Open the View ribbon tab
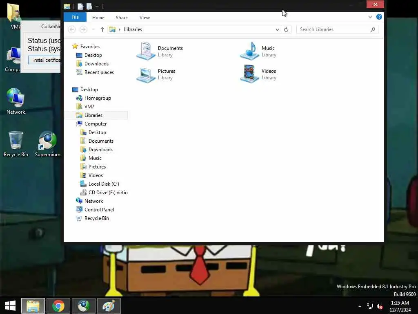Viewport: 418px width, 314px height. [x=145, y=18]
